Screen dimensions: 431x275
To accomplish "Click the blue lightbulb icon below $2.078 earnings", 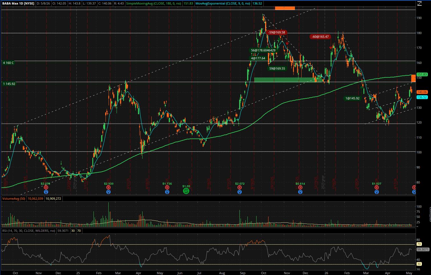I will coord(46,192).
